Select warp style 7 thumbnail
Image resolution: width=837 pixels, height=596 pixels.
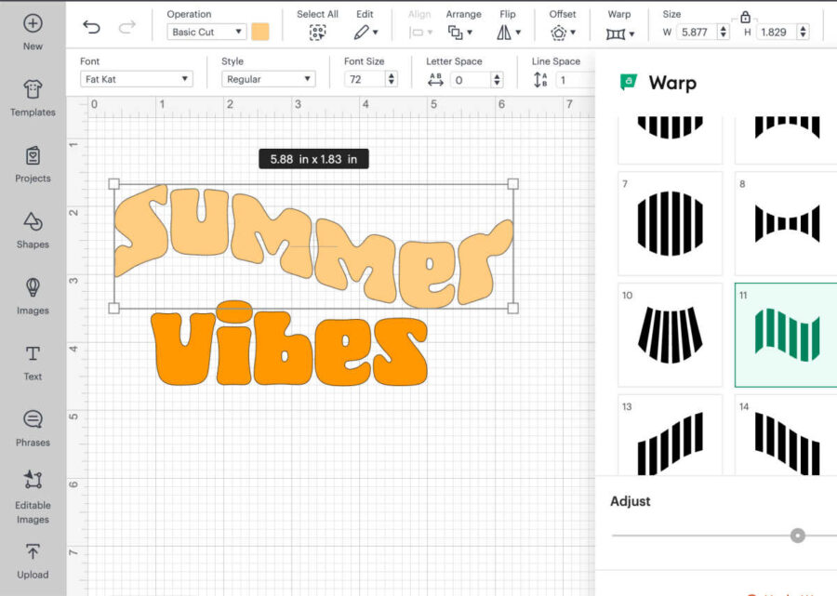(x=670, y=224)
